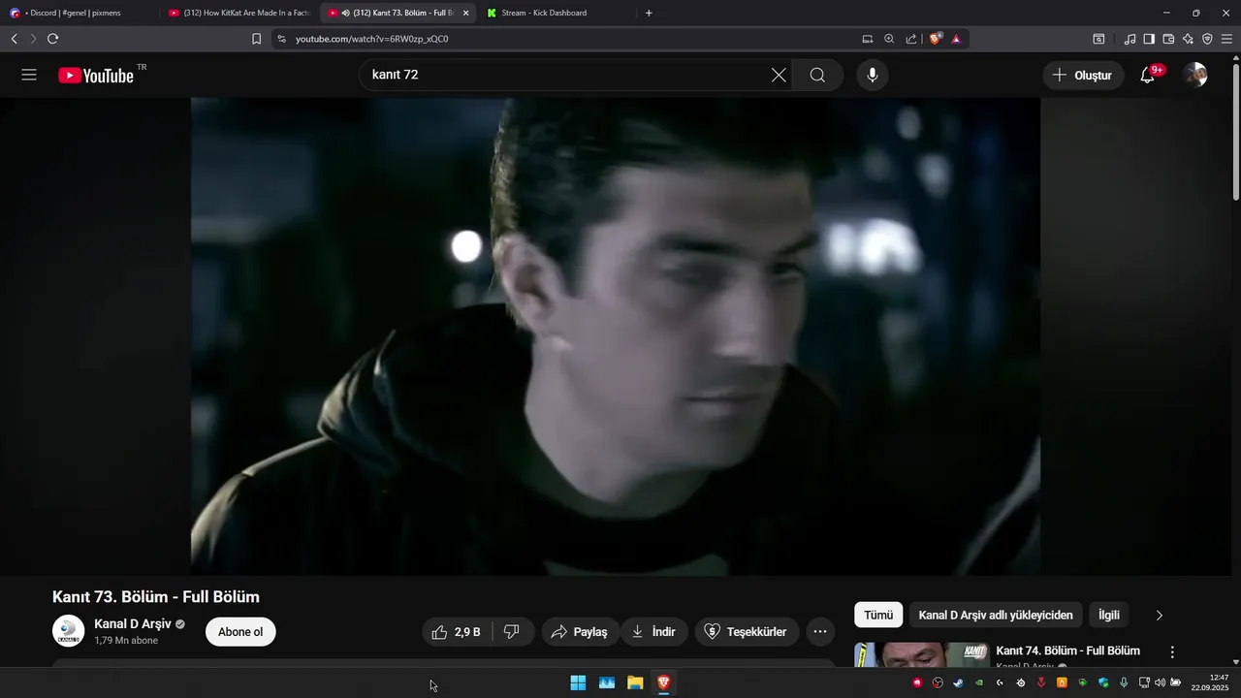Click the Paylaş share button

(x=579, y=632)
